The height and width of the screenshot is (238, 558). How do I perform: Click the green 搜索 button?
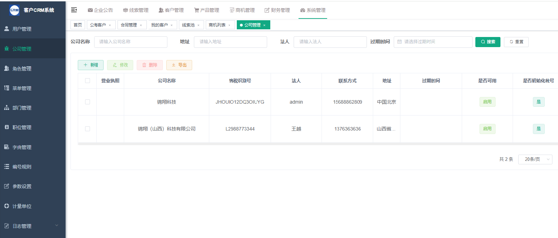click(488, 42)
